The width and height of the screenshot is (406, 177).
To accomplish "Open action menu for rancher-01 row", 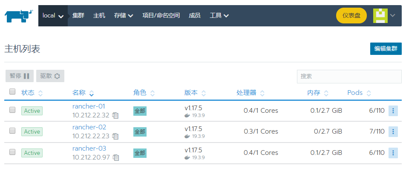I will tap(393, 111).
